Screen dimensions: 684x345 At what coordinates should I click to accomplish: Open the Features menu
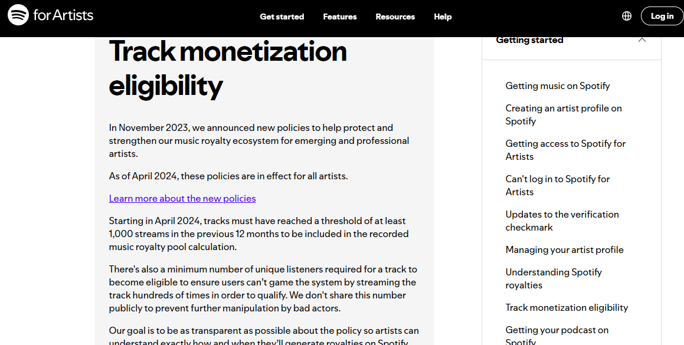point(340,17)
